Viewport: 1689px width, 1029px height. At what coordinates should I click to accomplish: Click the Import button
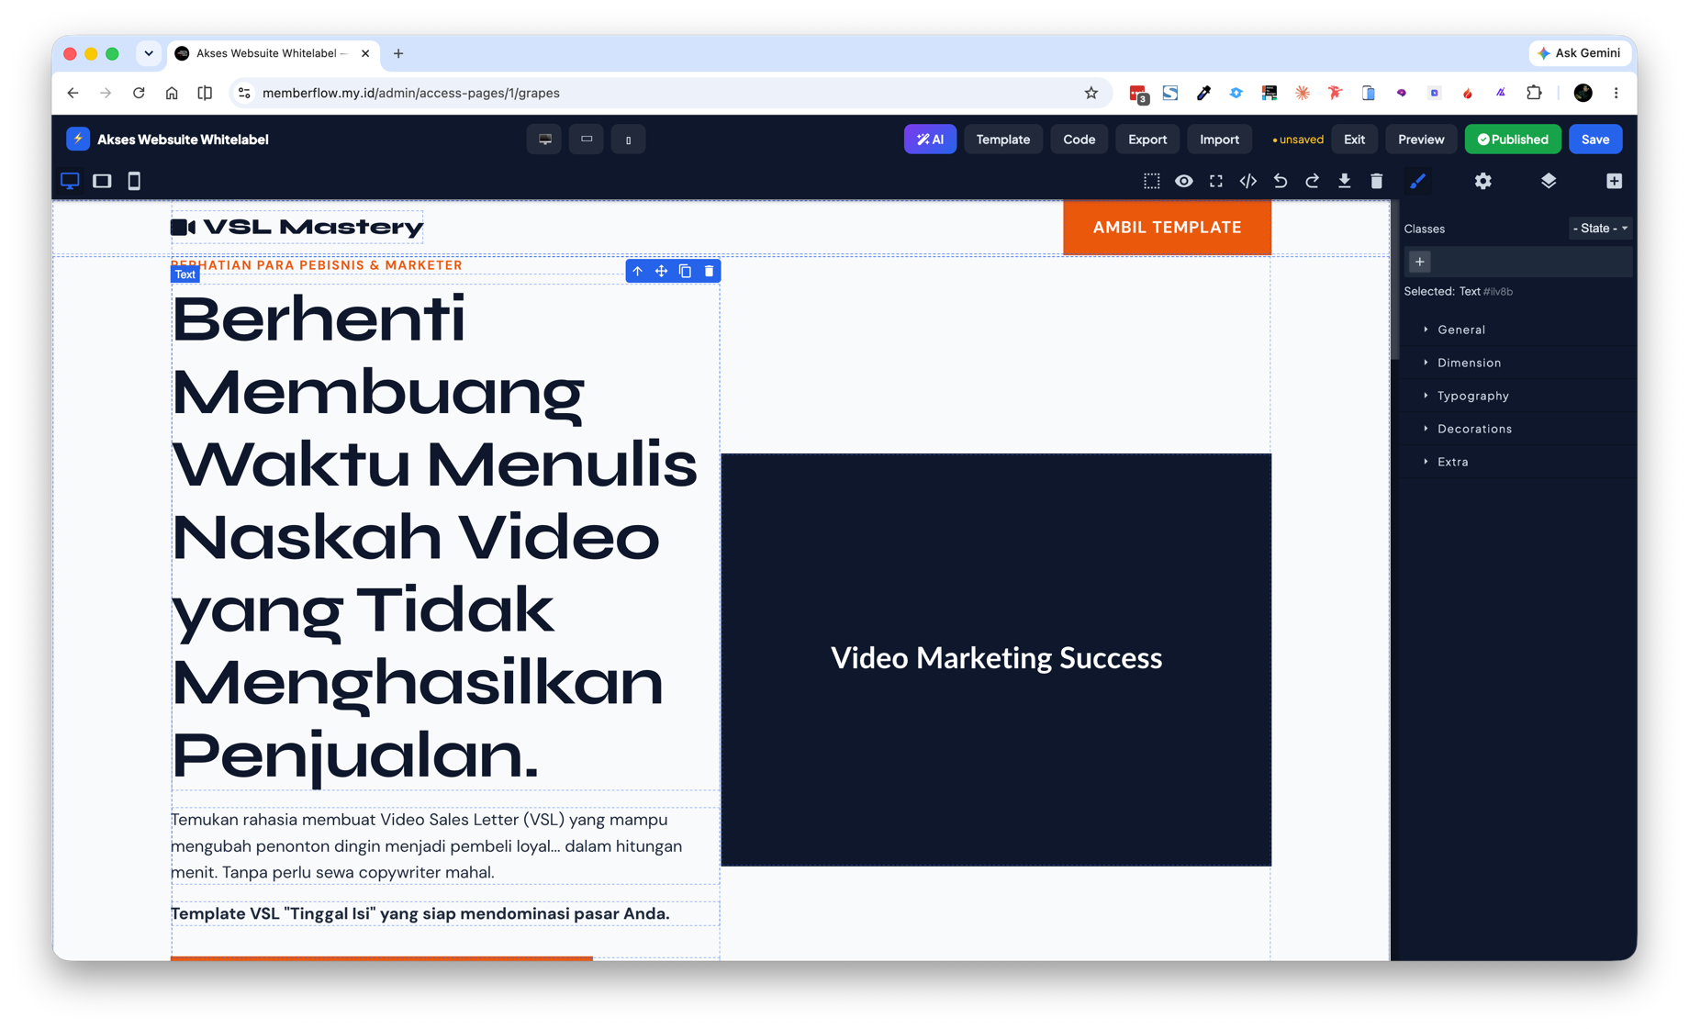(1219, 140)
